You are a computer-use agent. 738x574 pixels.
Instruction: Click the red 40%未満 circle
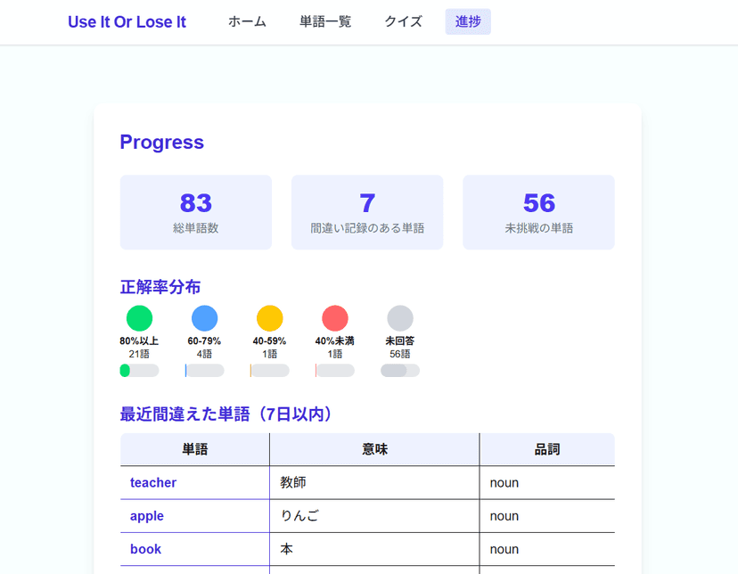click(x=334, y=318)
